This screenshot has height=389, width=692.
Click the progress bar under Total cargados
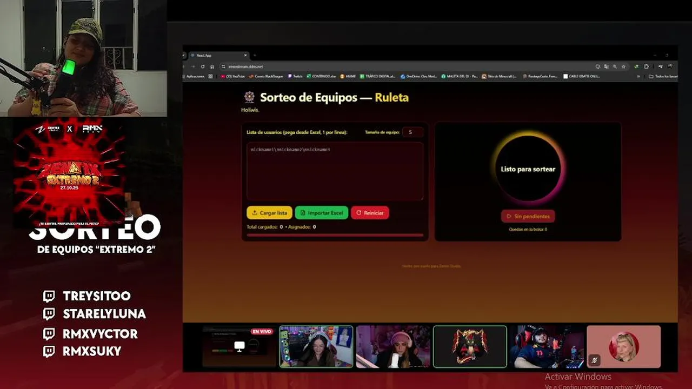(x=335, y=235)
